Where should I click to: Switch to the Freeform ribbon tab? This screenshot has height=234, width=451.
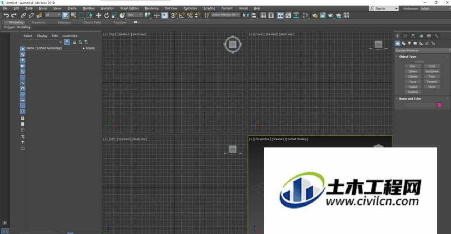(38, 22)
